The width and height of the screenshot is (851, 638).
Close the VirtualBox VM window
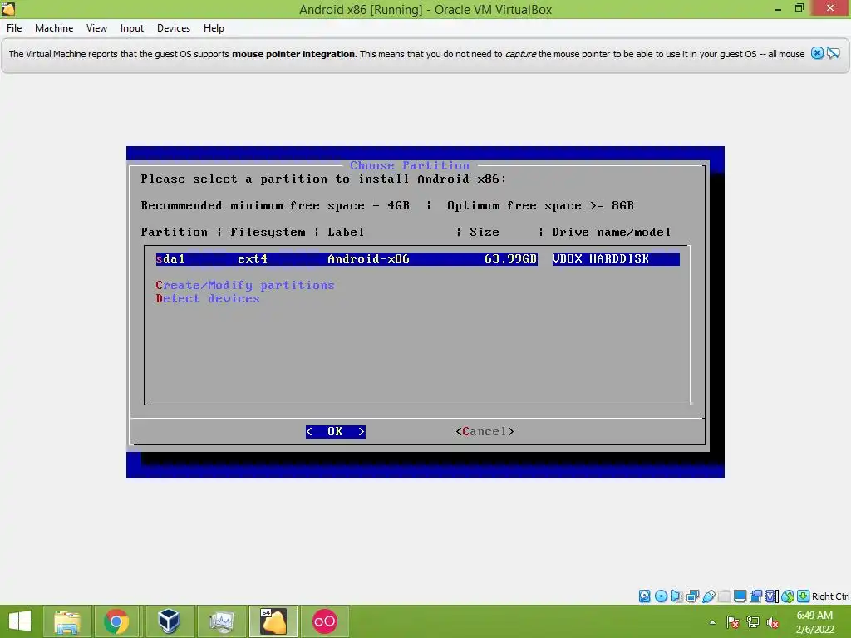[830, 8]
